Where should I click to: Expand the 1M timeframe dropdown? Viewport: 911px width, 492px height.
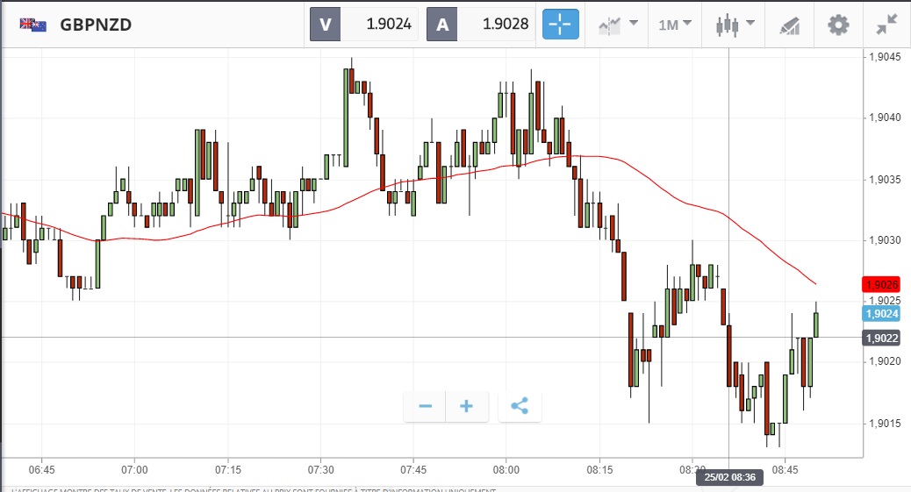pyautogui.click(x=675, y=25)
